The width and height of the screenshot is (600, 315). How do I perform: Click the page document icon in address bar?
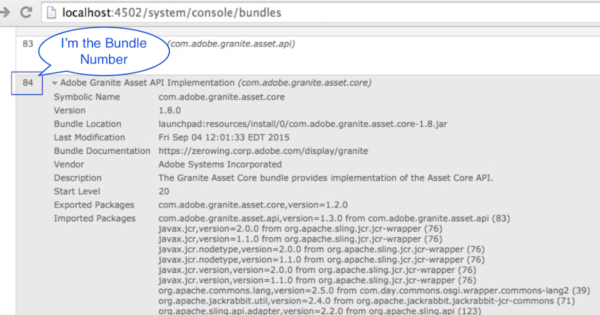[x=50, y=13]
